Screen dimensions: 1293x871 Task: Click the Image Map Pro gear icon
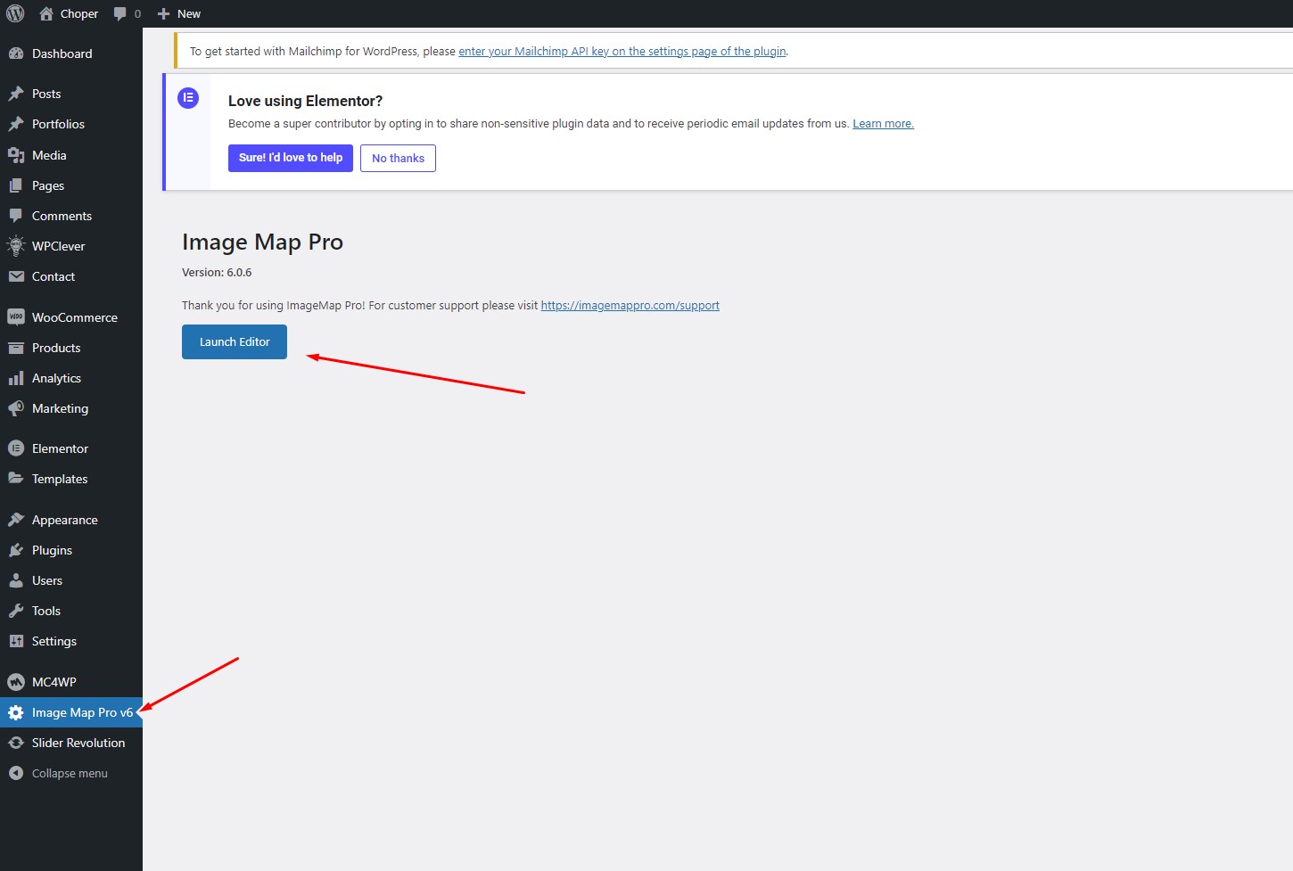[x=16, y=712]
